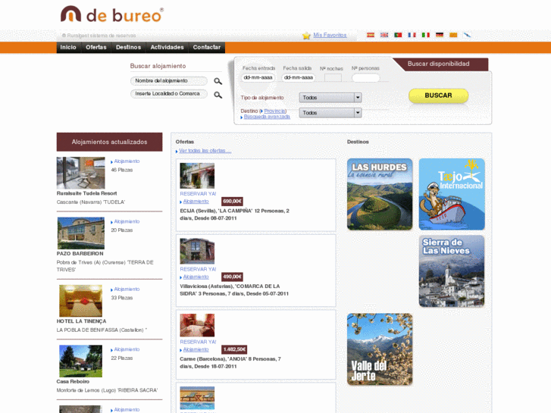Click the Mis Favoritos star icon
551x413 pixels.
tap(306, 36)
